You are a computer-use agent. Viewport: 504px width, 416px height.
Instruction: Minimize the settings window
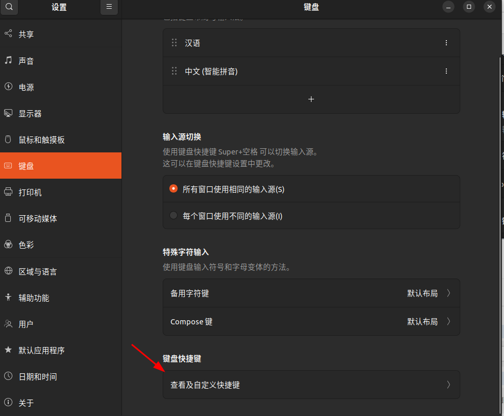coord(448,7)
